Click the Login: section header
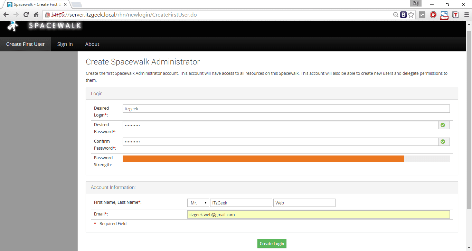472x251 pixels. click(x=272, y=93)
